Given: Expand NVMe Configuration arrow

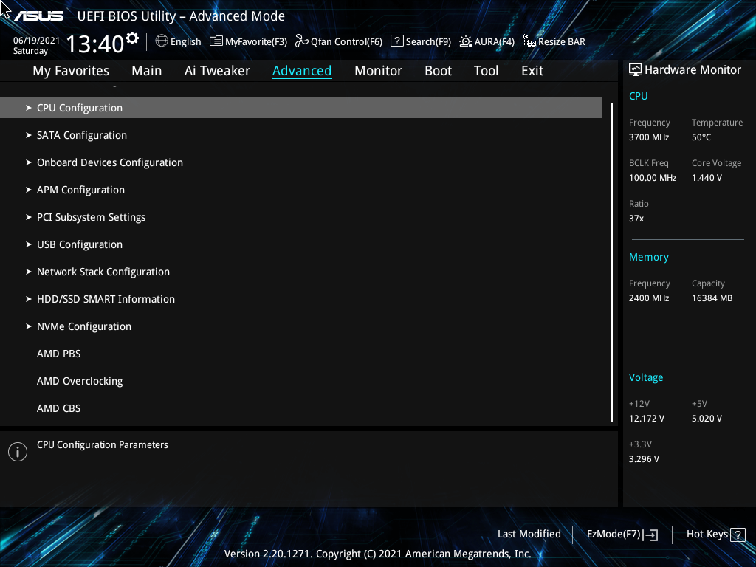Looking at the screenshot, I should pos(29,326).
